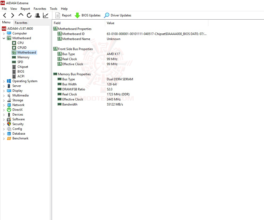The image size is (264, 220).
Task: Open the Report menu
Action: coord(25,8)
